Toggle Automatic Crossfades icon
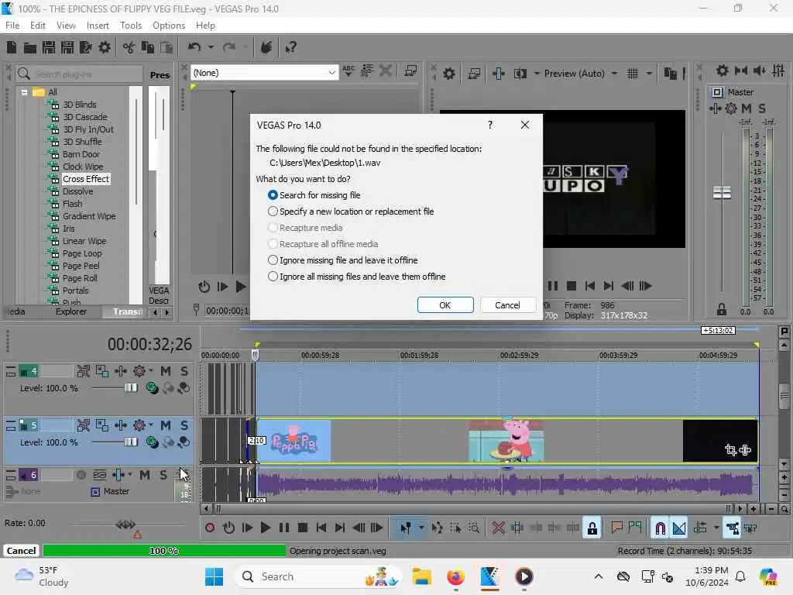 [679, 528]
